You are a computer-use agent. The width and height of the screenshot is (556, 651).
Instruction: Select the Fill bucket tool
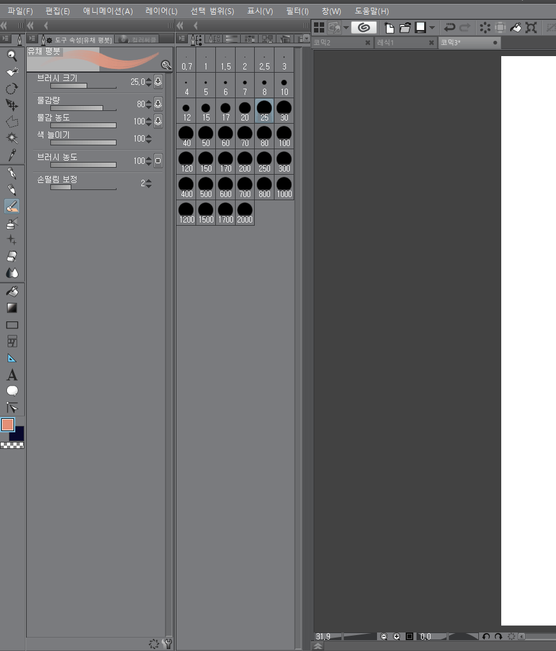tap(11, 291)
